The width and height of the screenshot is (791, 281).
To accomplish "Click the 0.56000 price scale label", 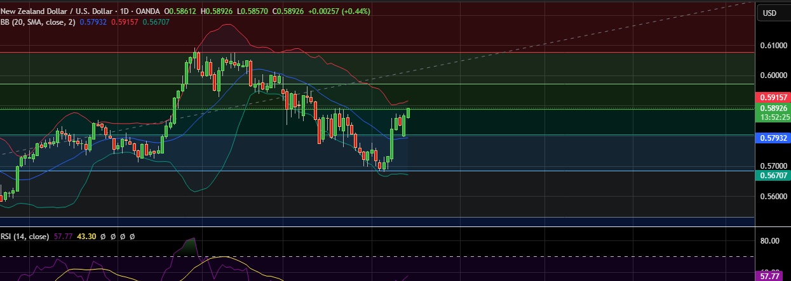I will [773, 197].
